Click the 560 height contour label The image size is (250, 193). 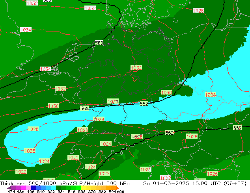99,43
